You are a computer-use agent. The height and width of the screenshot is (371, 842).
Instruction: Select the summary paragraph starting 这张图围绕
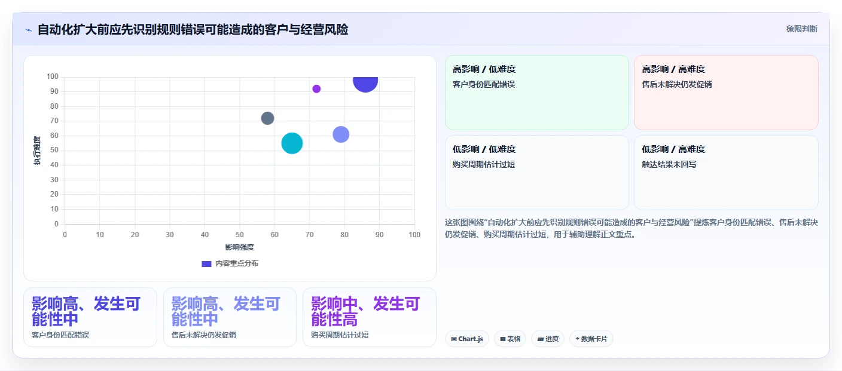pos(631,228)
